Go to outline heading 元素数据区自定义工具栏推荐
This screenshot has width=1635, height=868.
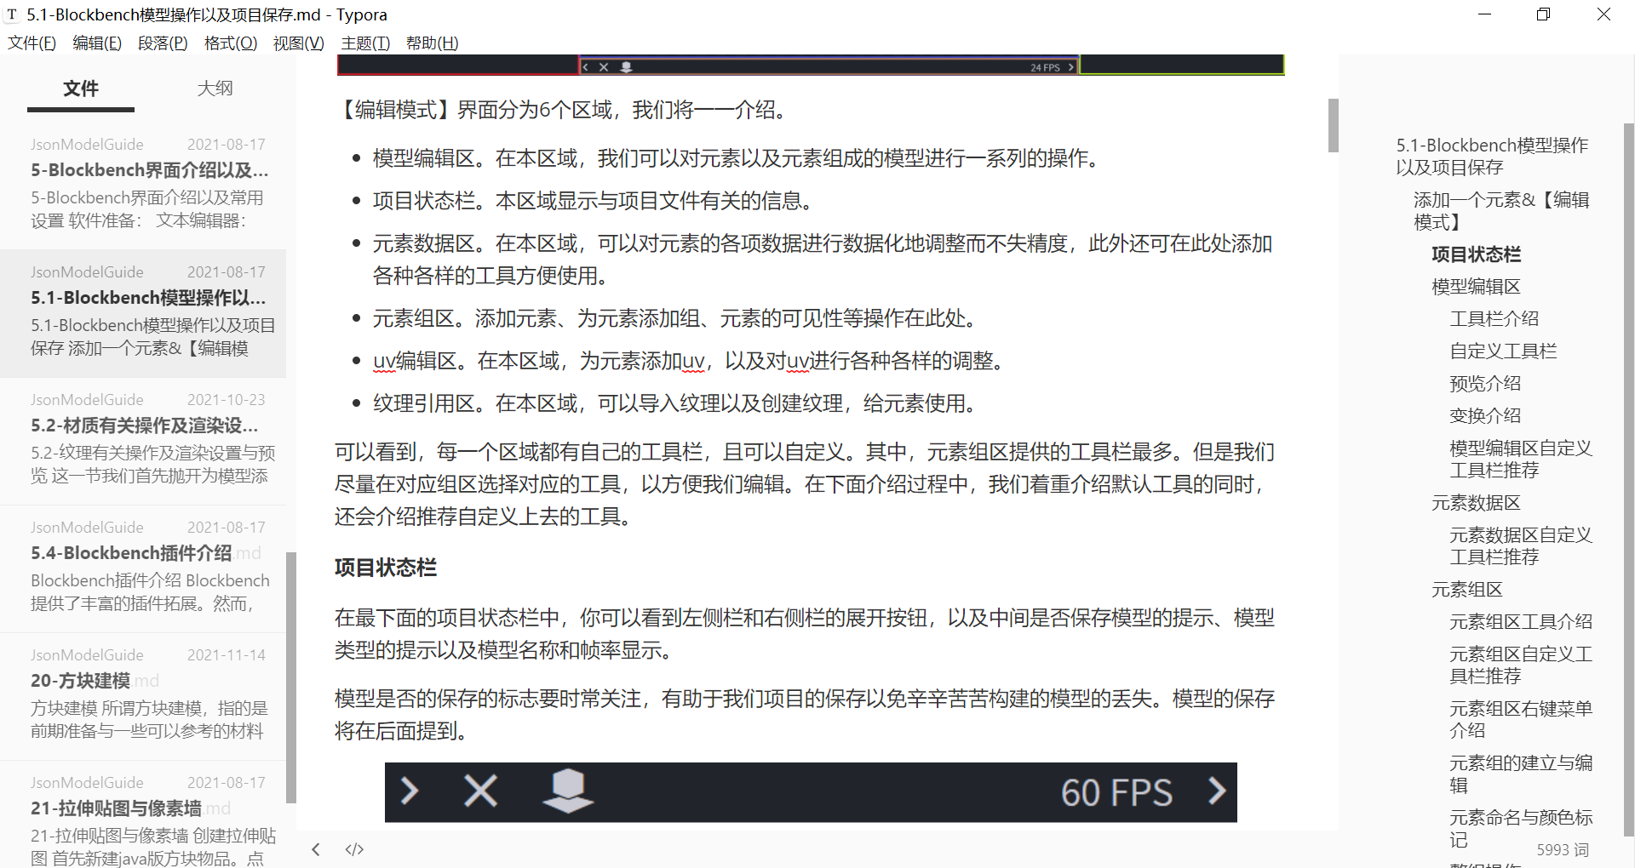pyautogui.click(x=1520, y=546)
